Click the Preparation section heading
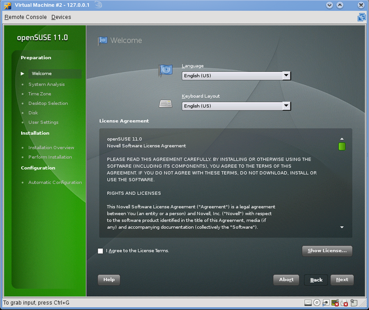Image resolution: width=369 pixels, height=310 pixels. click(36, 58)
